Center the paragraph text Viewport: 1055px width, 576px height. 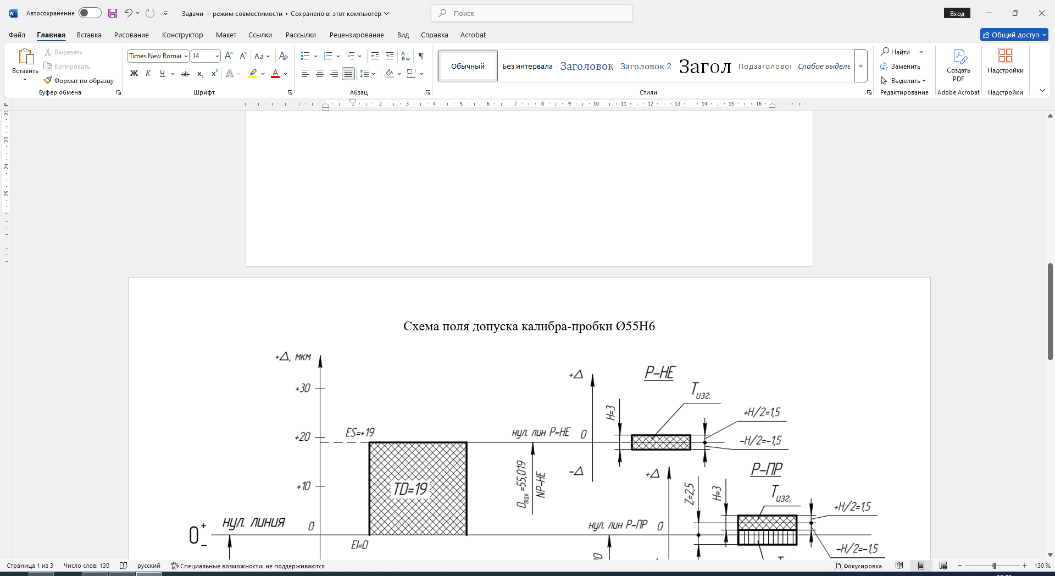[320, 74]
